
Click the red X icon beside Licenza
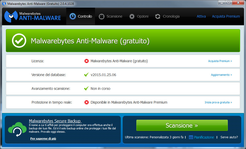86,61
